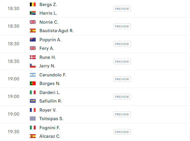The image size is (190, 141).
Task: Click the Portuguese flag beside Borges N.
Action: point(33,83)
